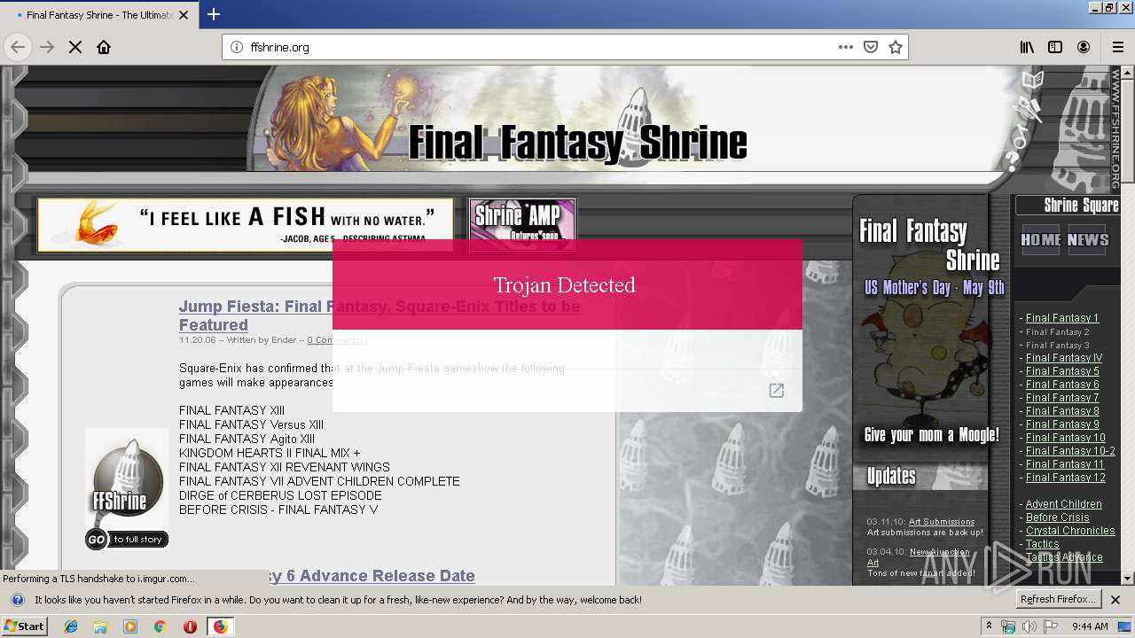Image resolution: width=1135 pixels, height=638 pixels.
Task: Click page scrollbar down arrow
Action: 1127,579
